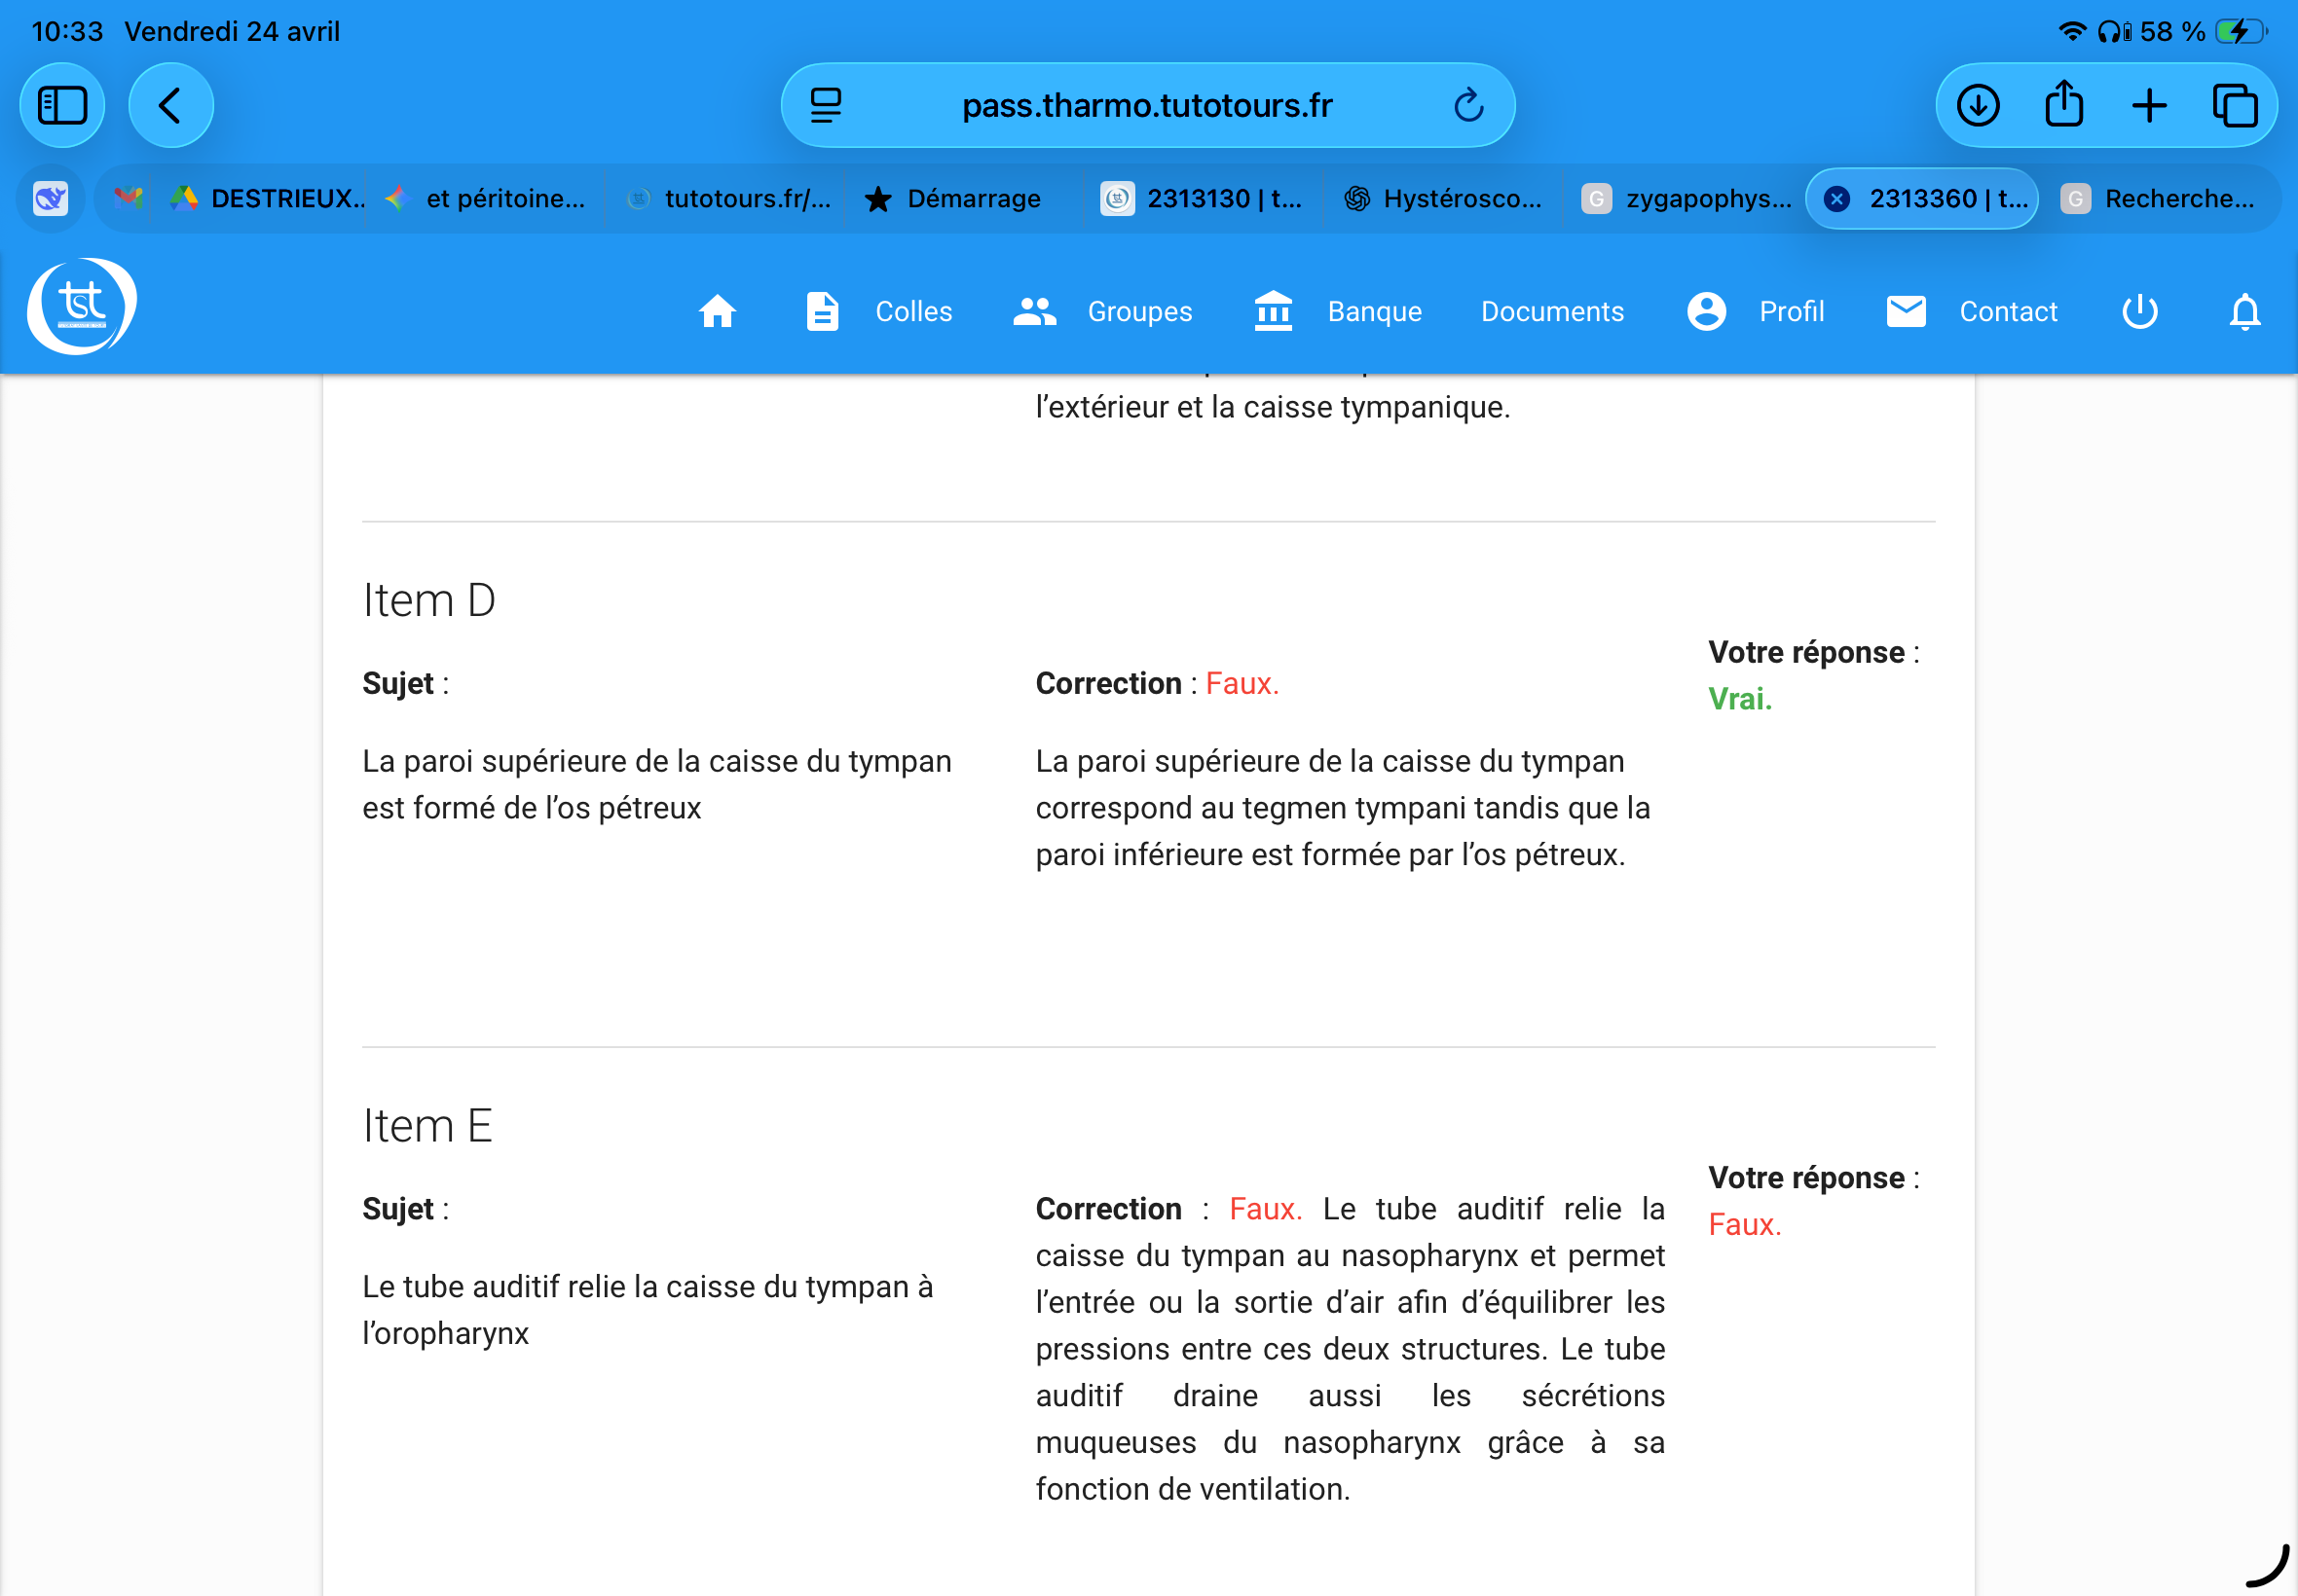The image size is (2298, 1596).
Task: Check battery status indicator
Action: (2241, 32)
